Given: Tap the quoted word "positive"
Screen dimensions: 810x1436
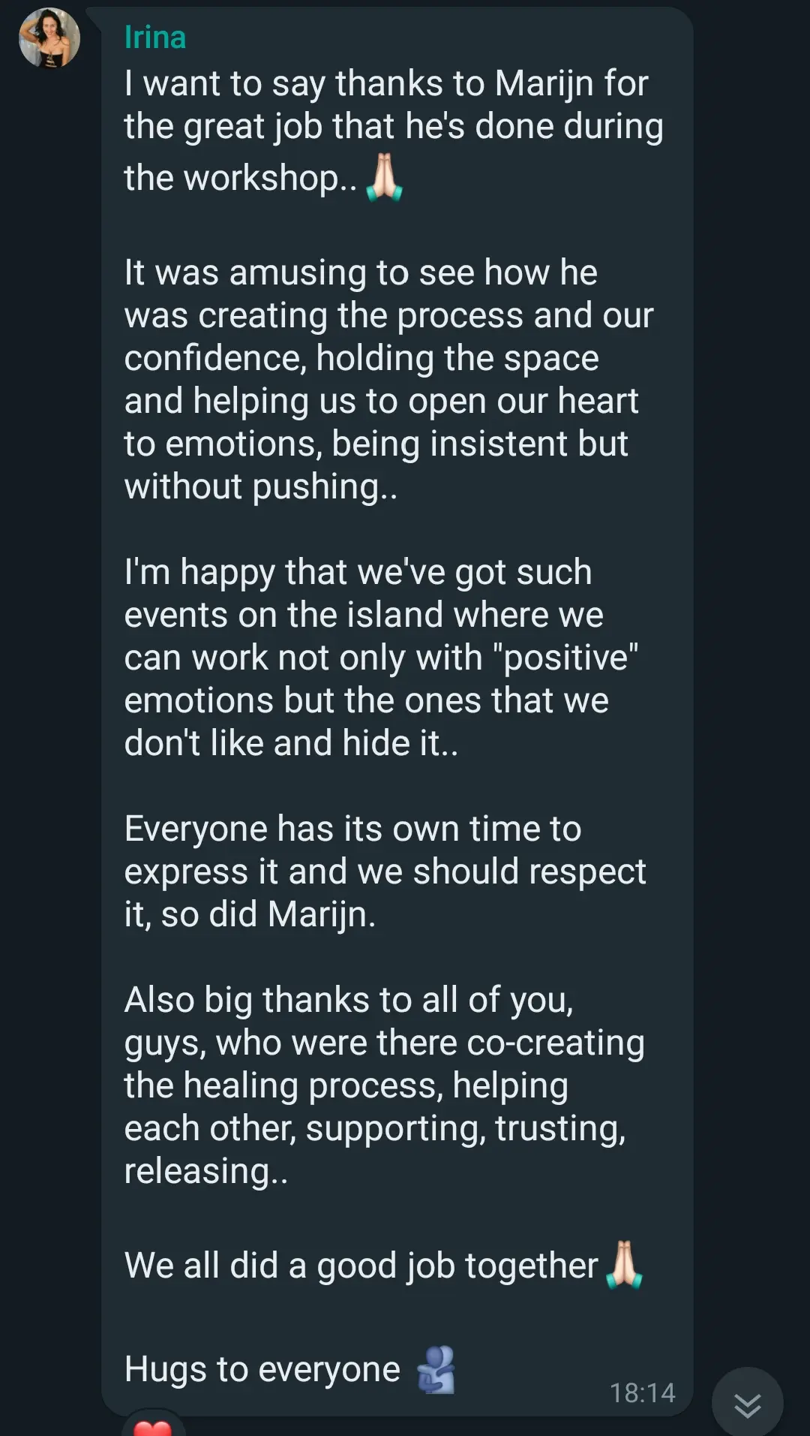Looking at the screenshot, I should point(566,658).
